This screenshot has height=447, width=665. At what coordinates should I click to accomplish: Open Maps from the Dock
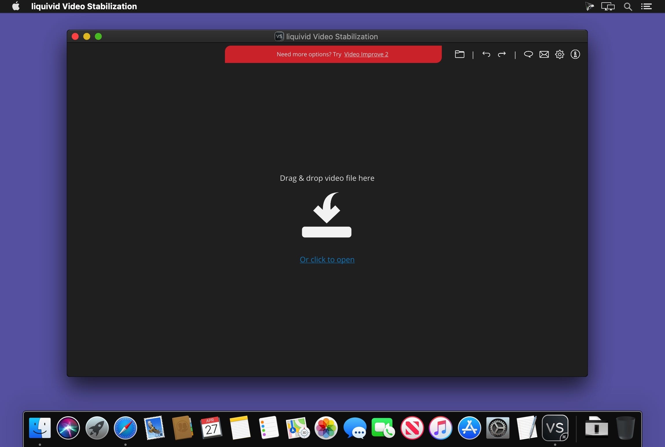(298, 428)
